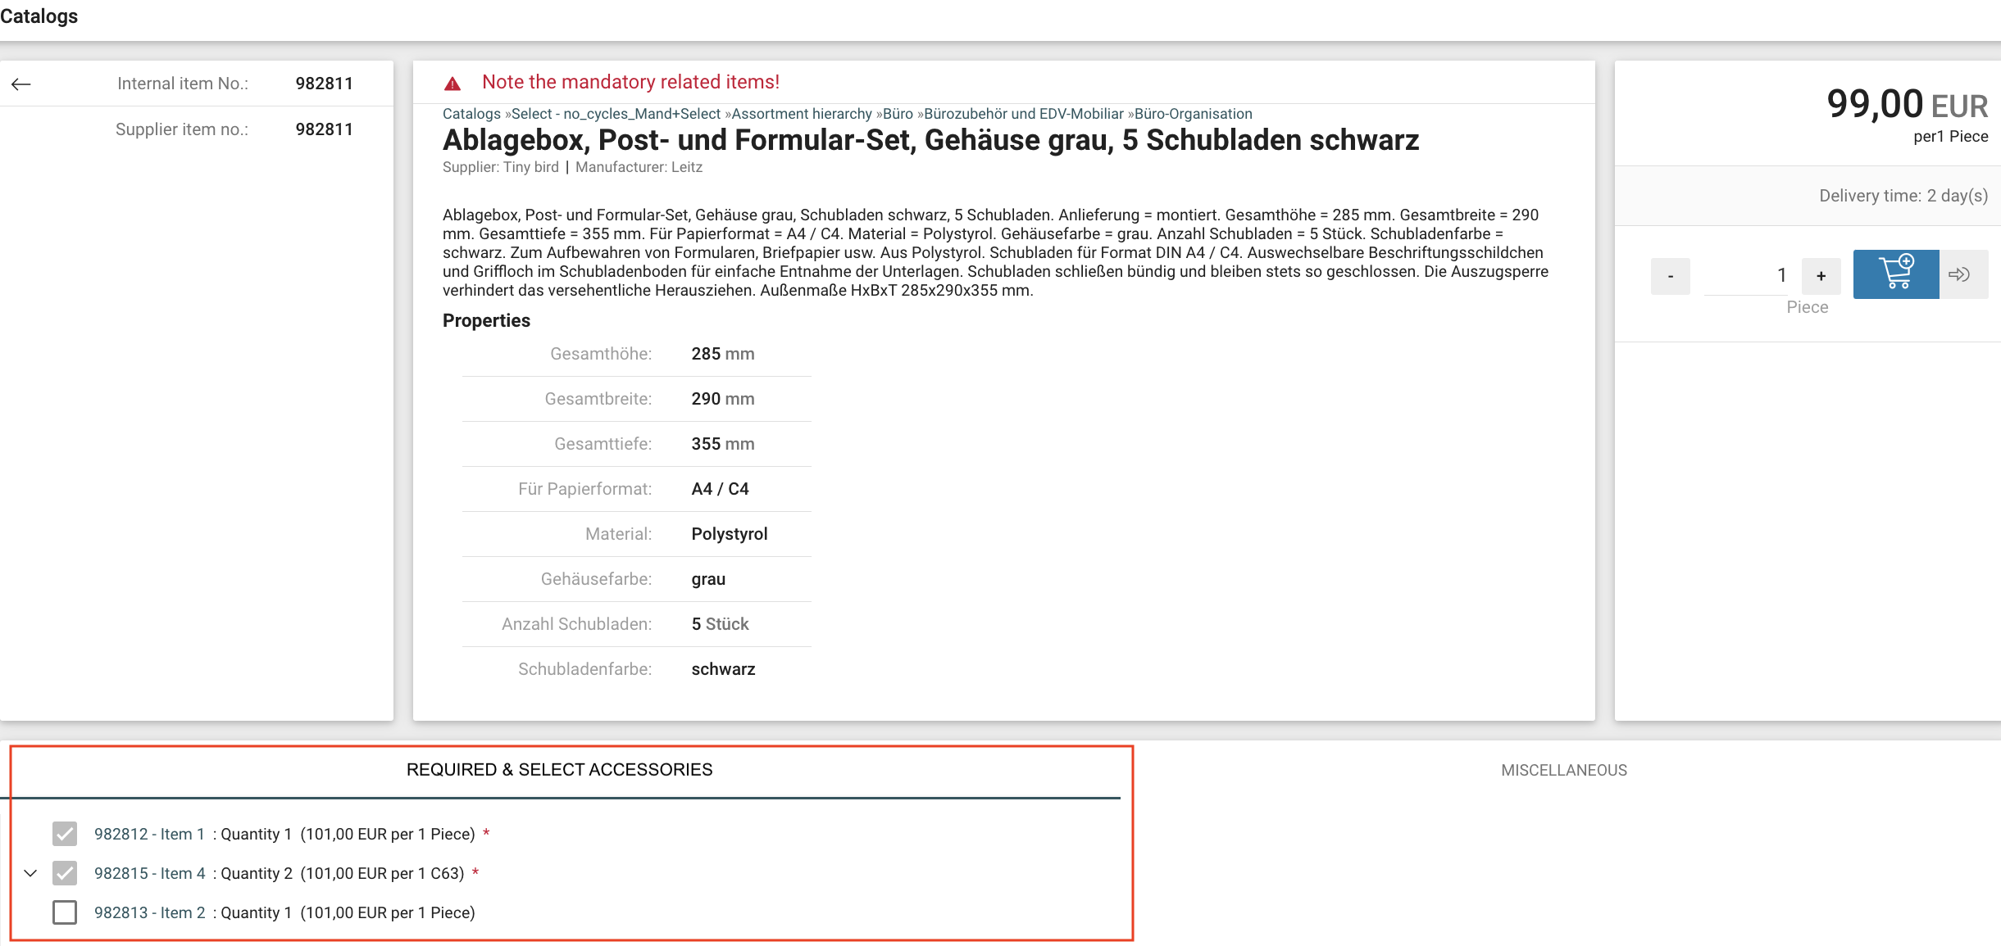Open the 982815 - Item 4 link
The image size is (2001, 946).
(149, 873)
